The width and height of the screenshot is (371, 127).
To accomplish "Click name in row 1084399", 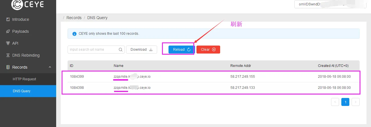I will pos(132,77).
